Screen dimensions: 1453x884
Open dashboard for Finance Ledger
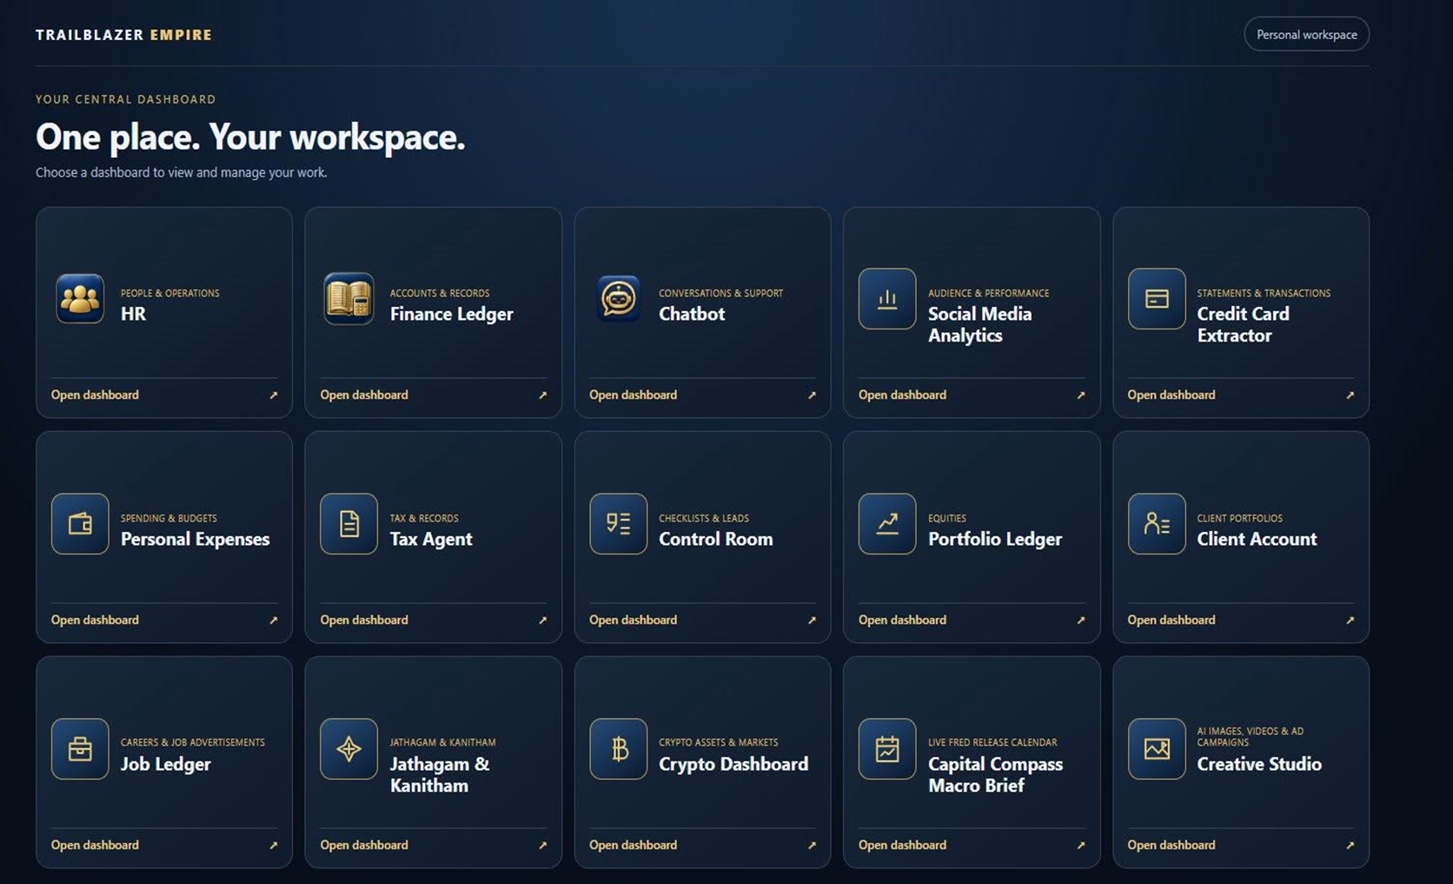tap(364, 395)
